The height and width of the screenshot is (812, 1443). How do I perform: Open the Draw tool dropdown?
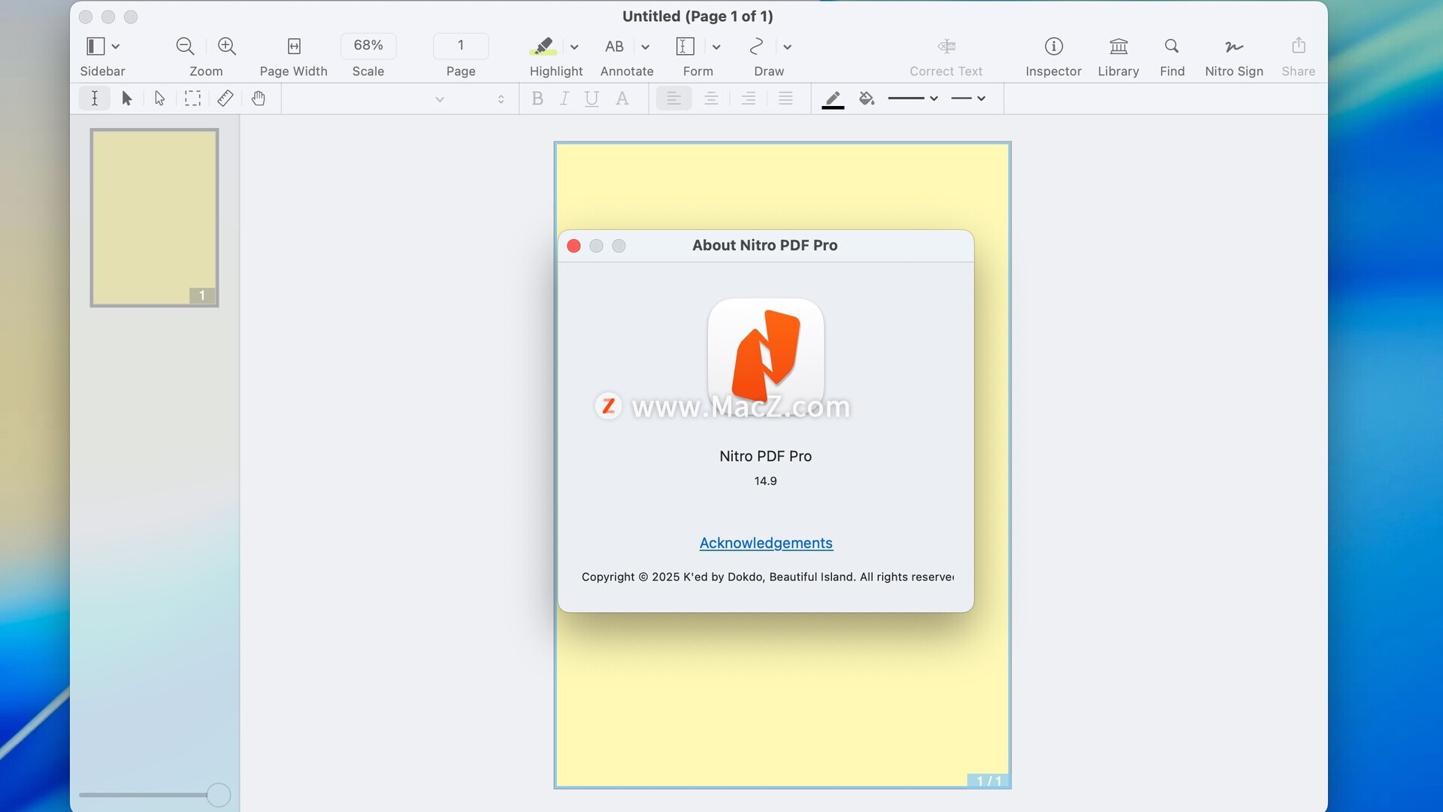click(787, 47)
